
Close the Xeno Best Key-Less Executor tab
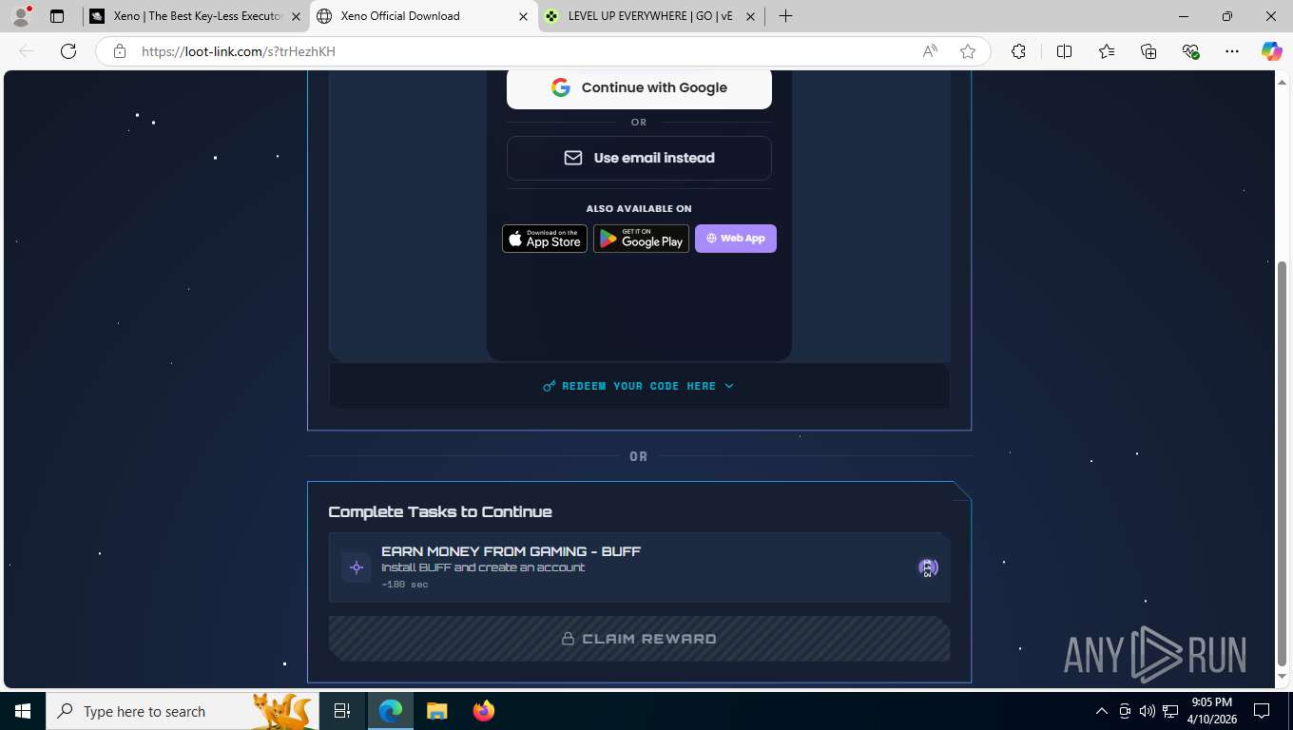point(296,16)
